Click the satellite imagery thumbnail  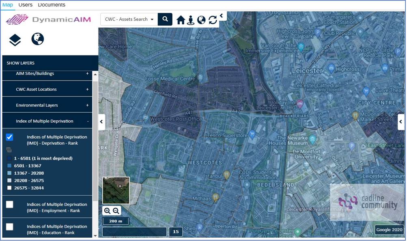[x=116, y=190]
